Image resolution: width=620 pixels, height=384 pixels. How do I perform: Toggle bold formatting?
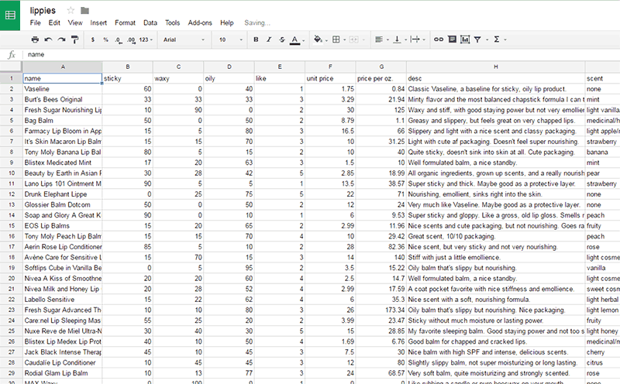pyautogui.click(x=256, y=39)
